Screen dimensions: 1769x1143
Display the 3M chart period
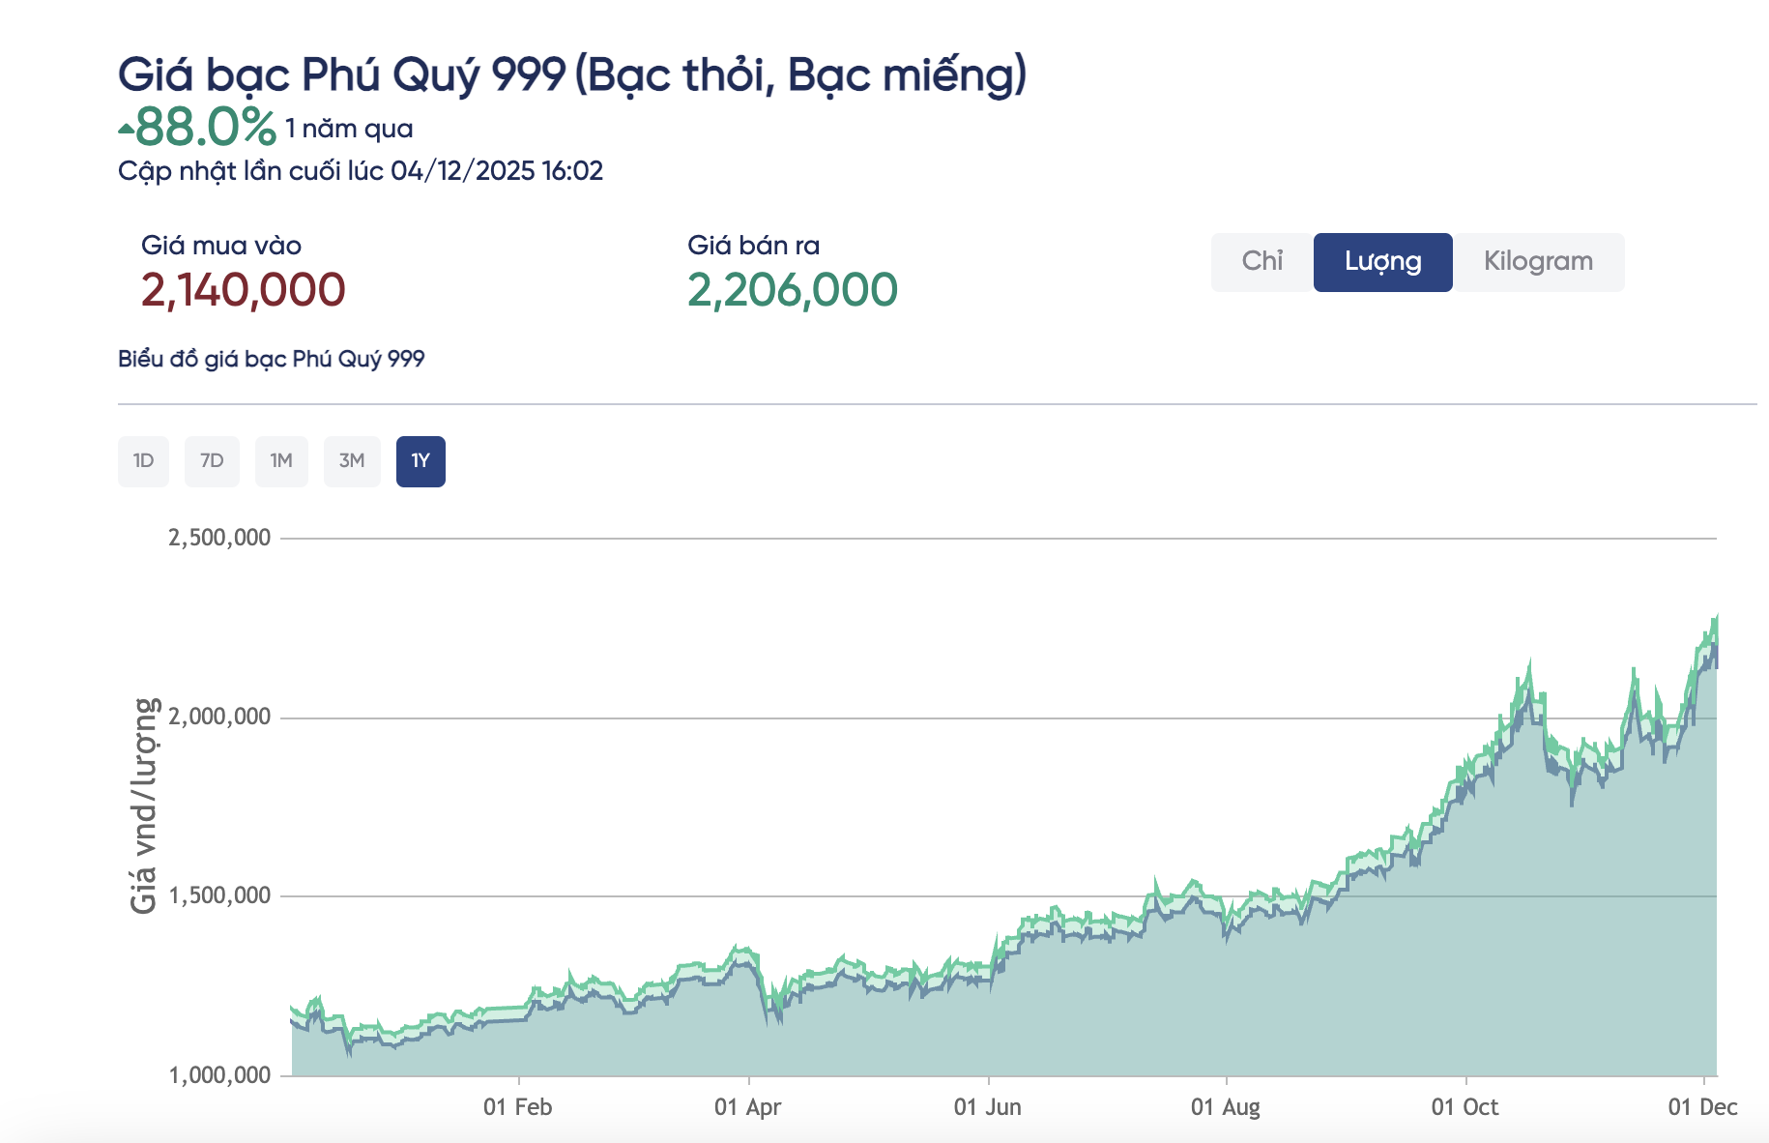coord(352,461)
